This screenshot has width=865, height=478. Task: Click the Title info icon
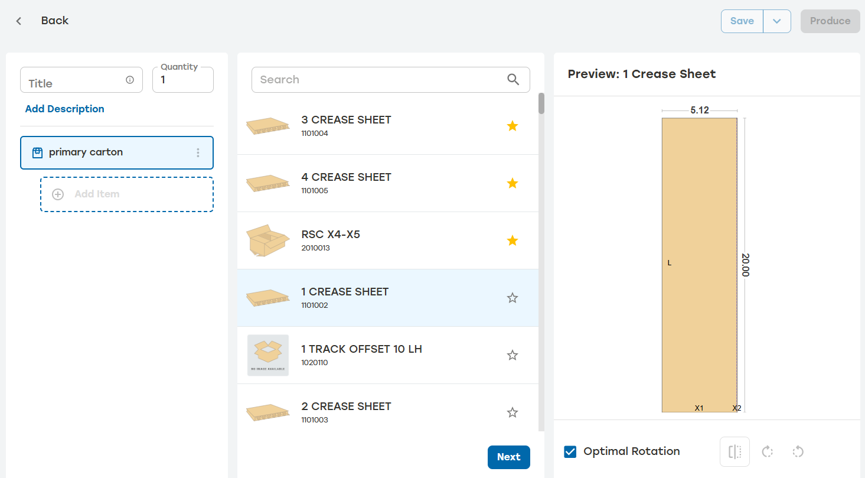pyautogui.click(x=130, y=80)
